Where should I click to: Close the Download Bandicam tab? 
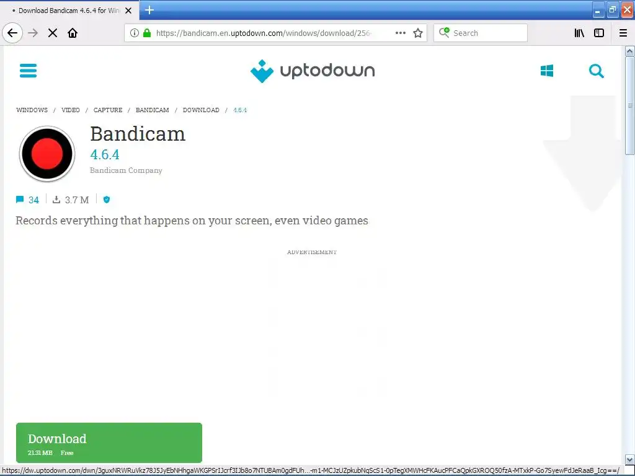tap(128, 11)
